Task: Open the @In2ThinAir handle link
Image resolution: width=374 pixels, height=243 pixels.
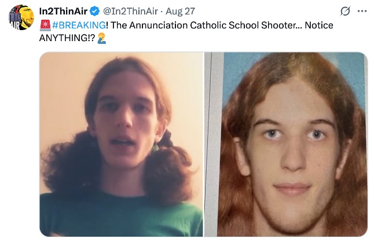Action: [130, 11]
